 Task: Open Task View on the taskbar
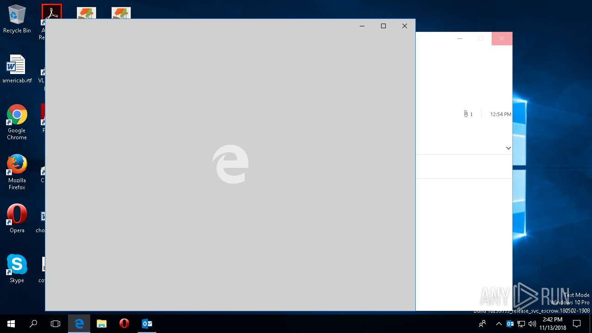(x=55, y=324)
